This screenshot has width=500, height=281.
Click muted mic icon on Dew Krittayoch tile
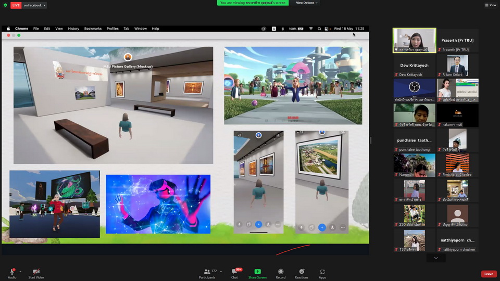396,74
